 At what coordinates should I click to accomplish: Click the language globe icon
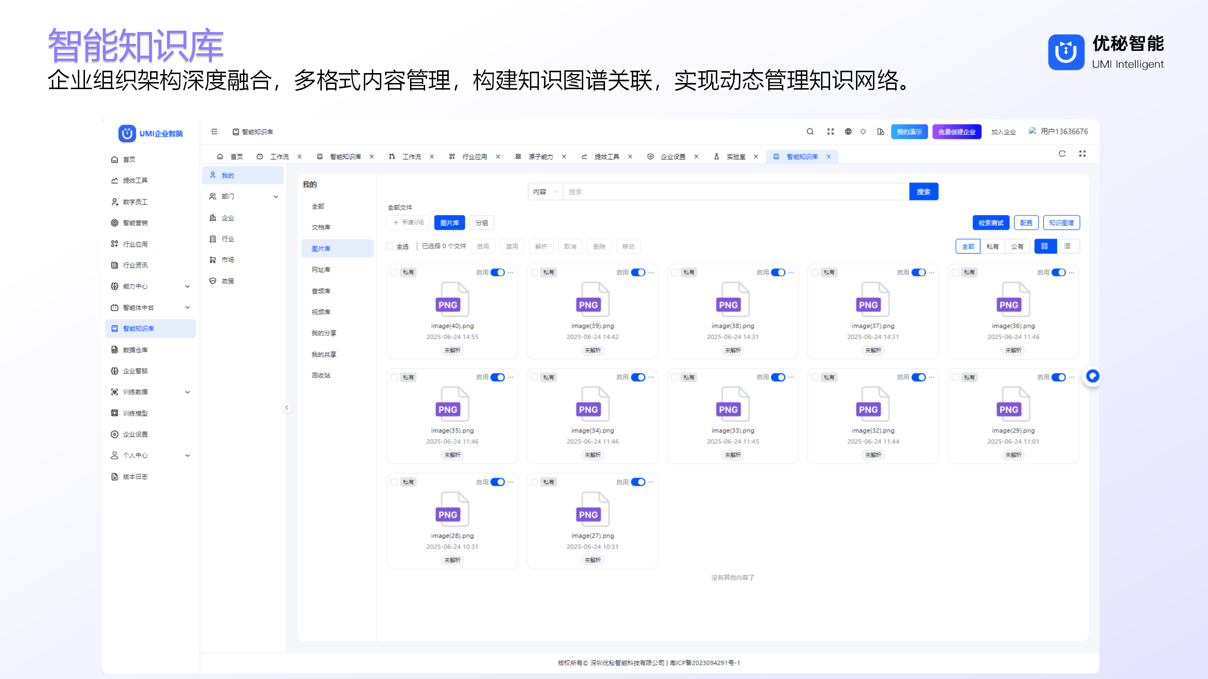[x=848, y=132]
